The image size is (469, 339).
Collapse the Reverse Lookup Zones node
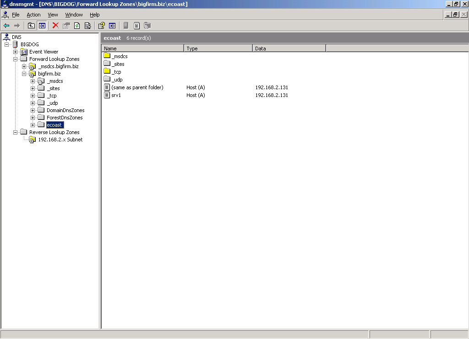15,132
